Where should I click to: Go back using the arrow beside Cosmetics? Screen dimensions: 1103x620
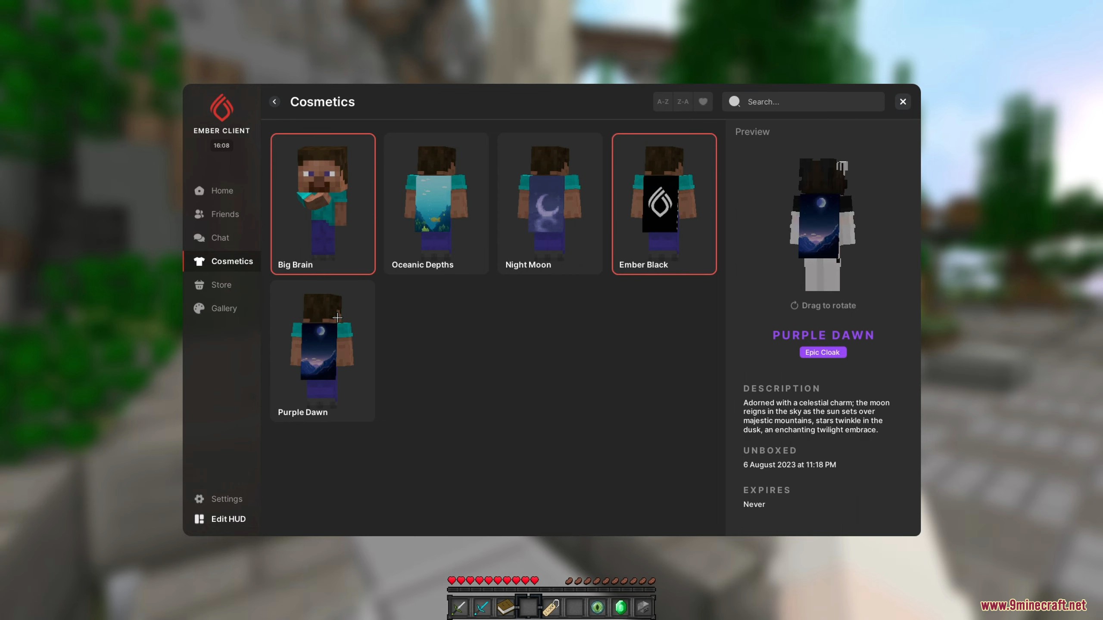(274, 102)
